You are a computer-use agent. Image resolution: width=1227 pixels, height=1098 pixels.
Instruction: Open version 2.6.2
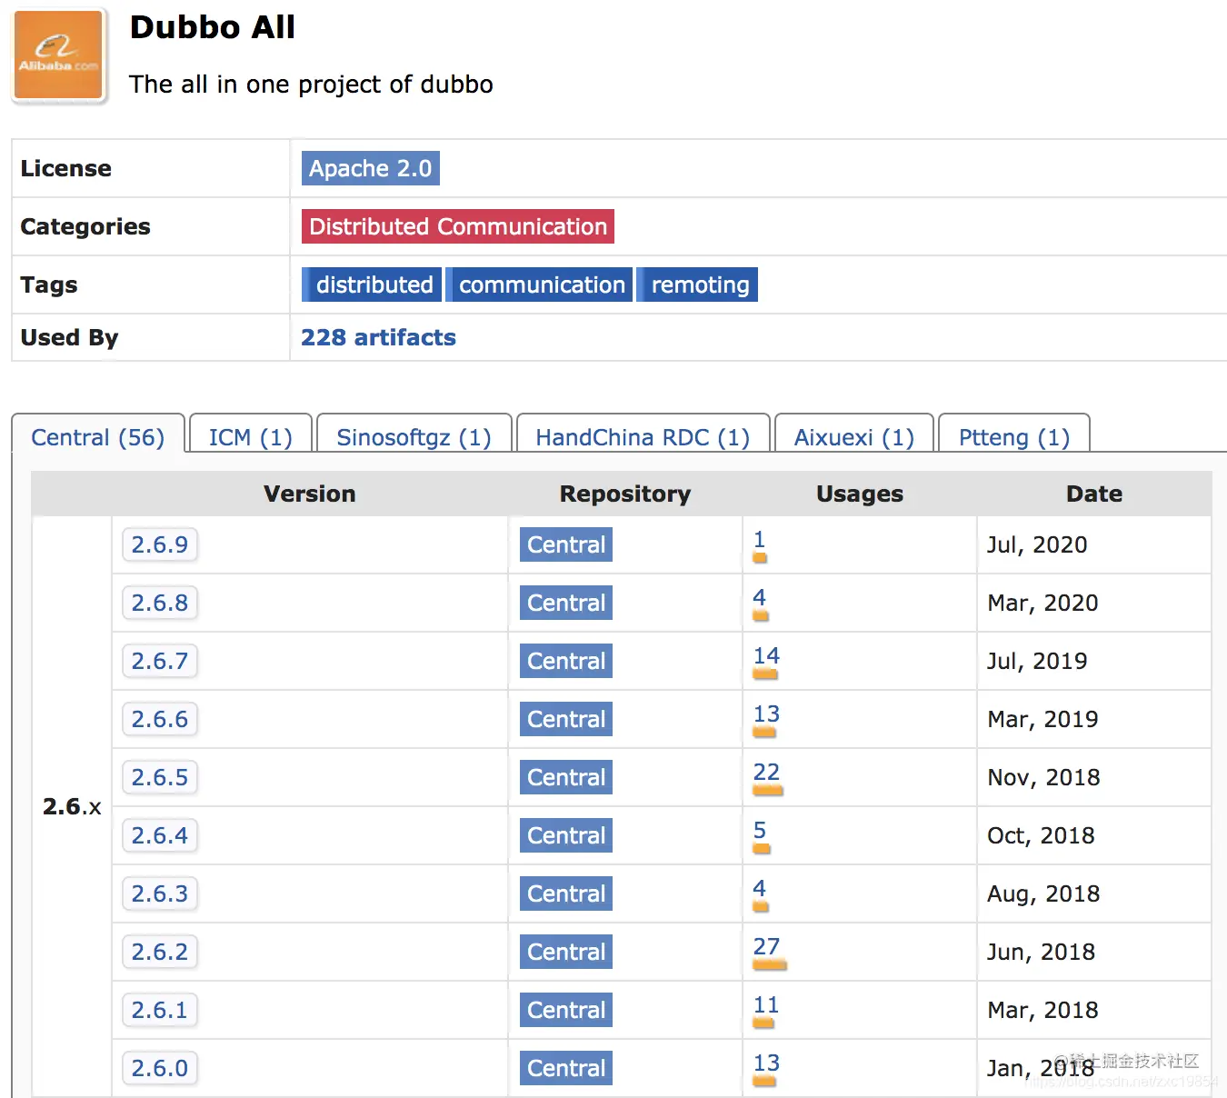tap(160, 952)
